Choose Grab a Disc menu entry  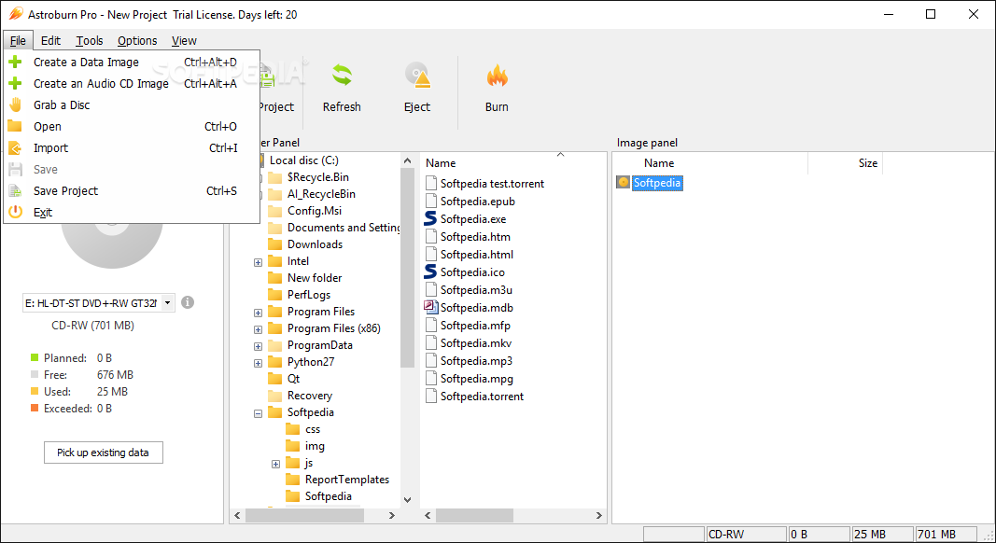pyautogui.click(x=132, y=104)
